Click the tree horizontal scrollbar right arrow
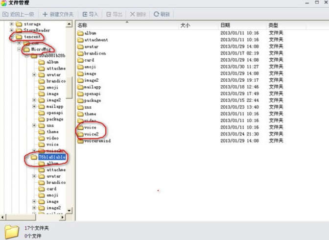The width and height of the screenshot is (329, 240). (x=62, y=217)
